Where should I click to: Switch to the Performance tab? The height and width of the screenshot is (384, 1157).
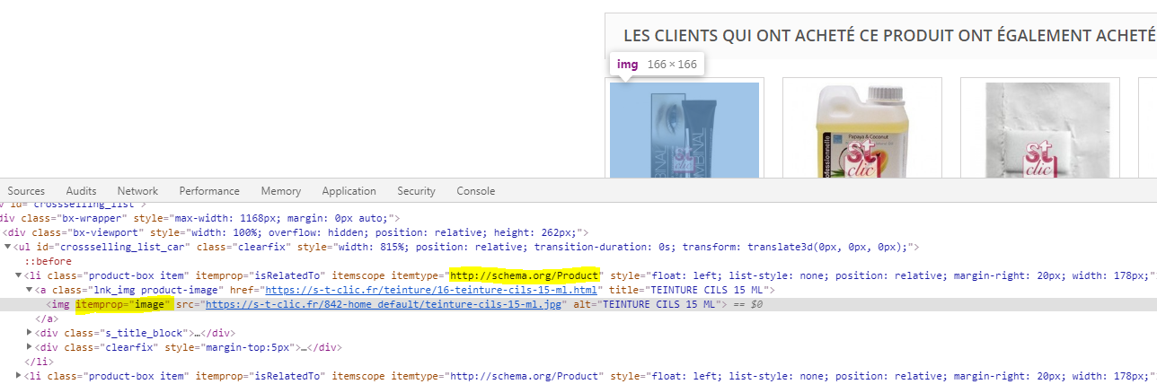[x=209, y=191]
